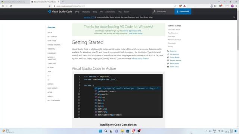Click the Brave rewards triangle icon
The image size is (239, 134).
pyautogui.click(x=184, y=6)
